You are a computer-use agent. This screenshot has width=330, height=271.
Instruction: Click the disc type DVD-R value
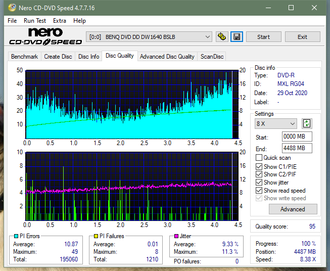pos(286,75)
